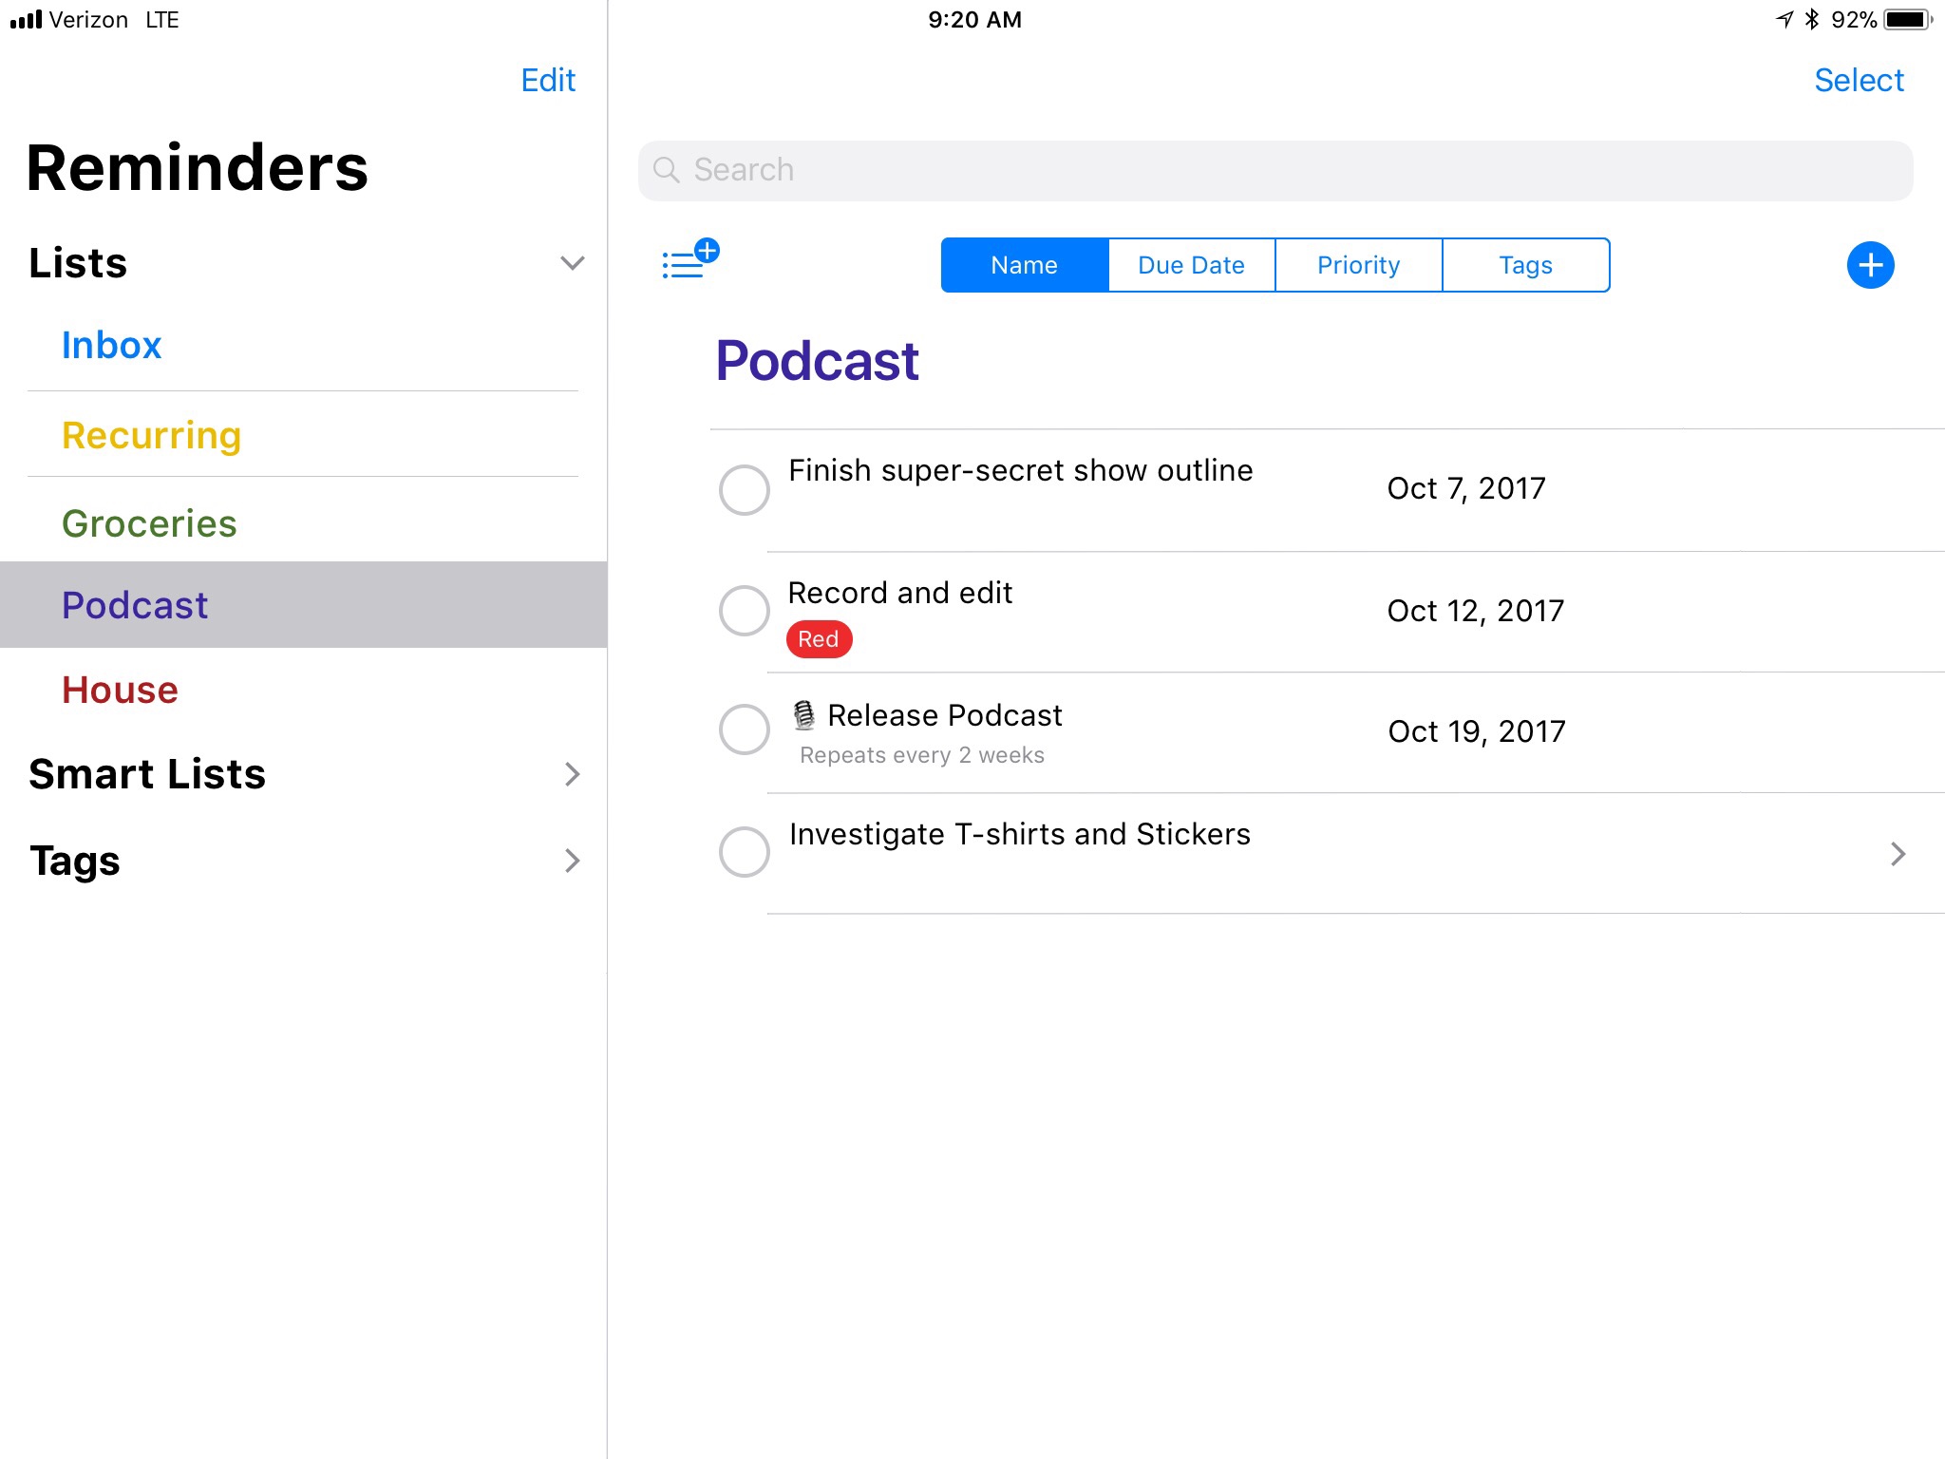This screenshot has width=1945, height=1459.
Task: Tap the Red tag on Record and edit
Action: pos(818,639)
